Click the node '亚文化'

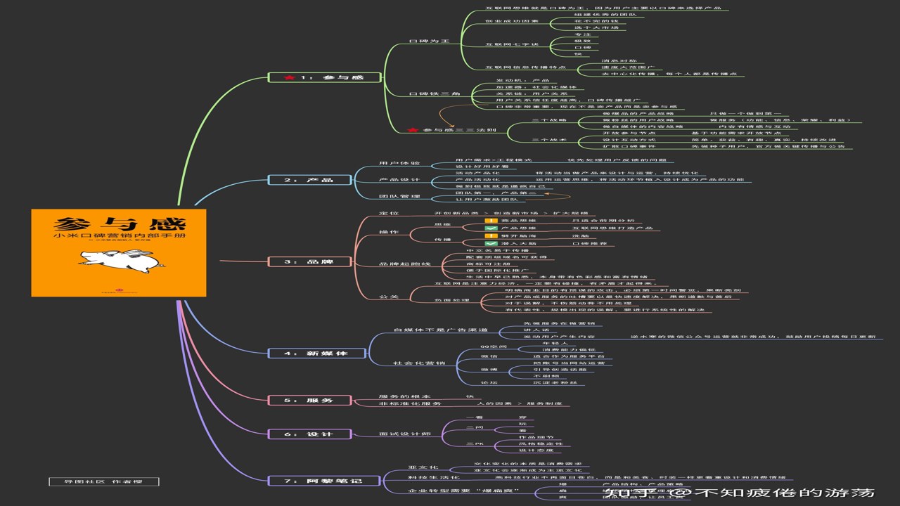coord(423,467)
